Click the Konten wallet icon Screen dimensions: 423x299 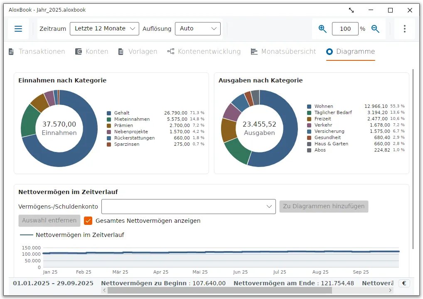[x=78, y=51]
